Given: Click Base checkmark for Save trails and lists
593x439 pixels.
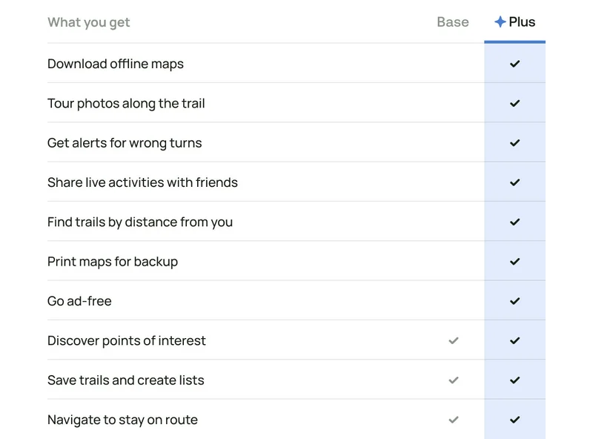Looking at the screenshot, I should click(454, 380).
